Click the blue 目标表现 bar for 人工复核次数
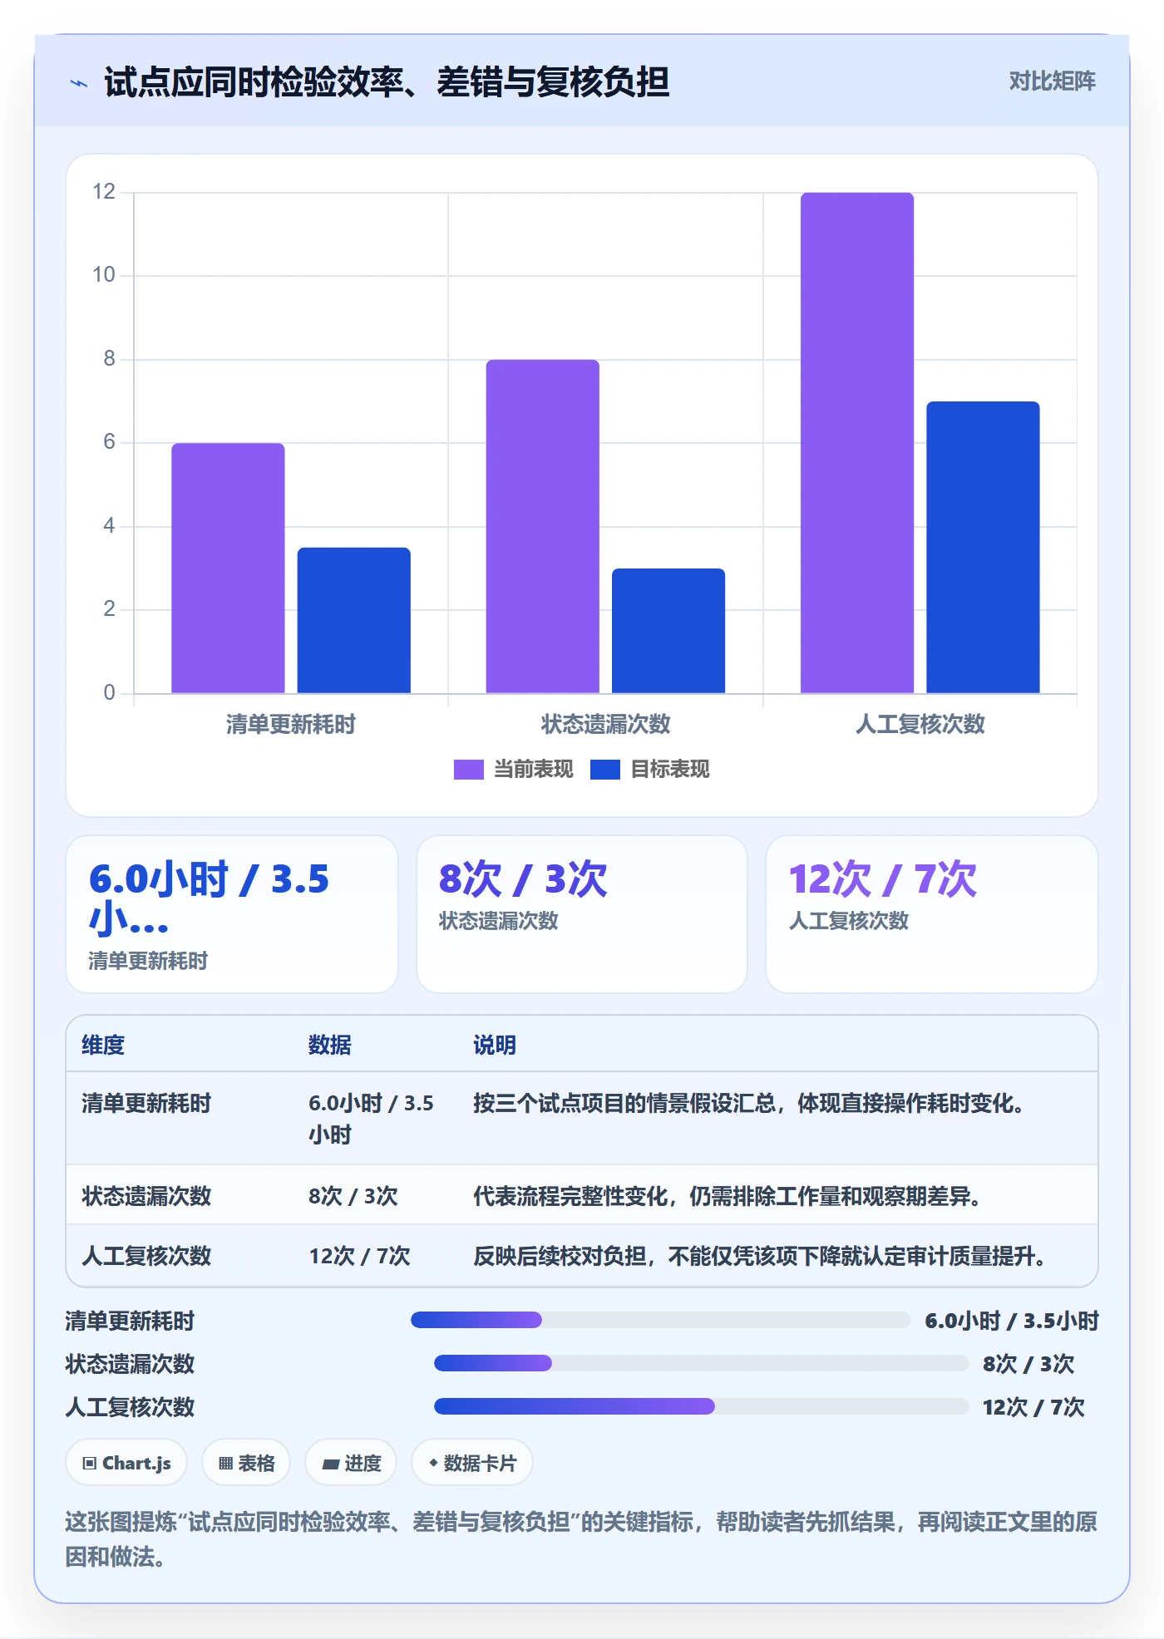The image size is (1164, 1639). click(983, 547)
